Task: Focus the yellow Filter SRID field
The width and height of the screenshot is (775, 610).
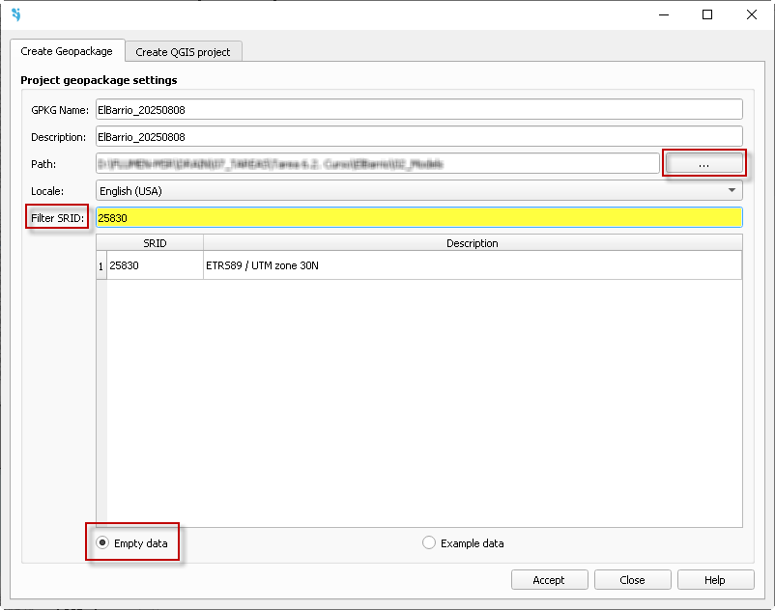Action: point(418,218)
